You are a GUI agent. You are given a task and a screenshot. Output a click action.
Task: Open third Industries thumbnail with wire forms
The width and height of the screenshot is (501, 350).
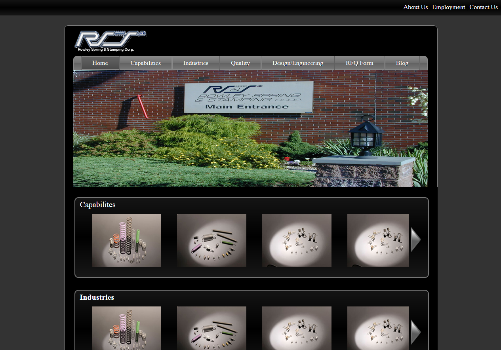click(x=297, y=328)
